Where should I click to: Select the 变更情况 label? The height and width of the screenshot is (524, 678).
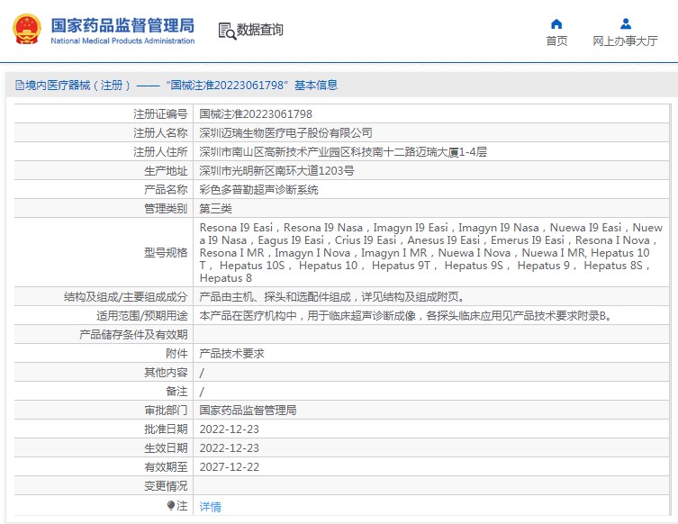click(x=166, y=486)
